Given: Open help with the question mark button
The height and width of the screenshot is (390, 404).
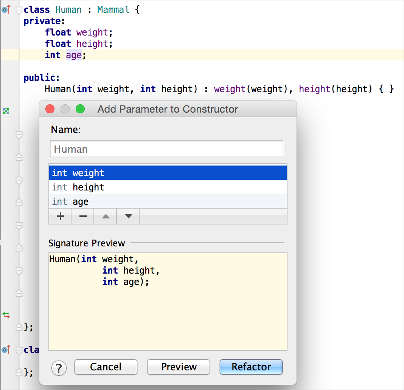Looking at the screenshot, I should click(59, 368).
